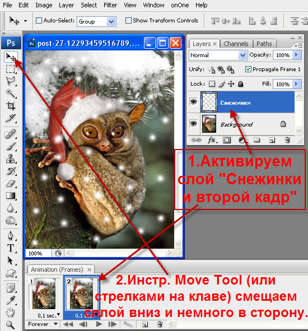
Task: Open the File menu
Action: point(7,5)
